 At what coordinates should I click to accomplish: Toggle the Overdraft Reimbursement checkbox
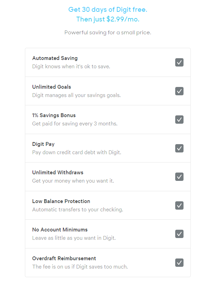pyautogui.click(x=179, y=263)
